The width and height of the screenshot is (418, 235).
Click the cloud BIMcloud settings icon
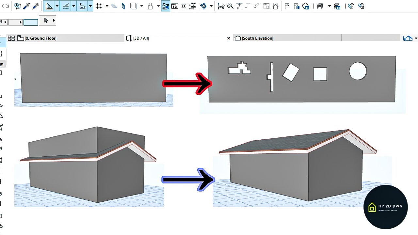click(x=306, y=6)
